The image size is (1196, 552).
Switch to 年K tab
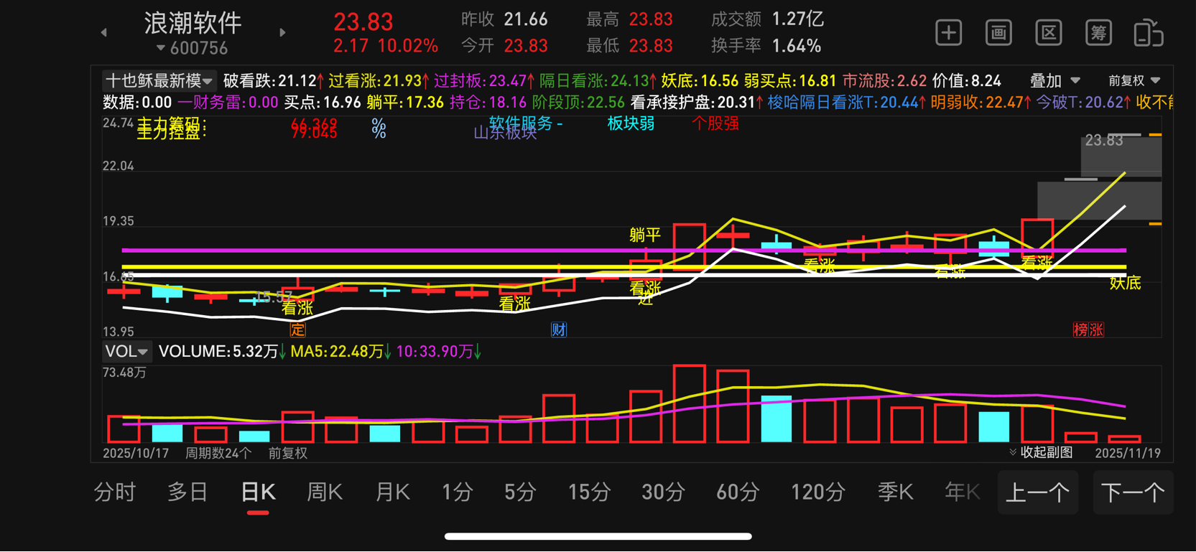[963, 492]
